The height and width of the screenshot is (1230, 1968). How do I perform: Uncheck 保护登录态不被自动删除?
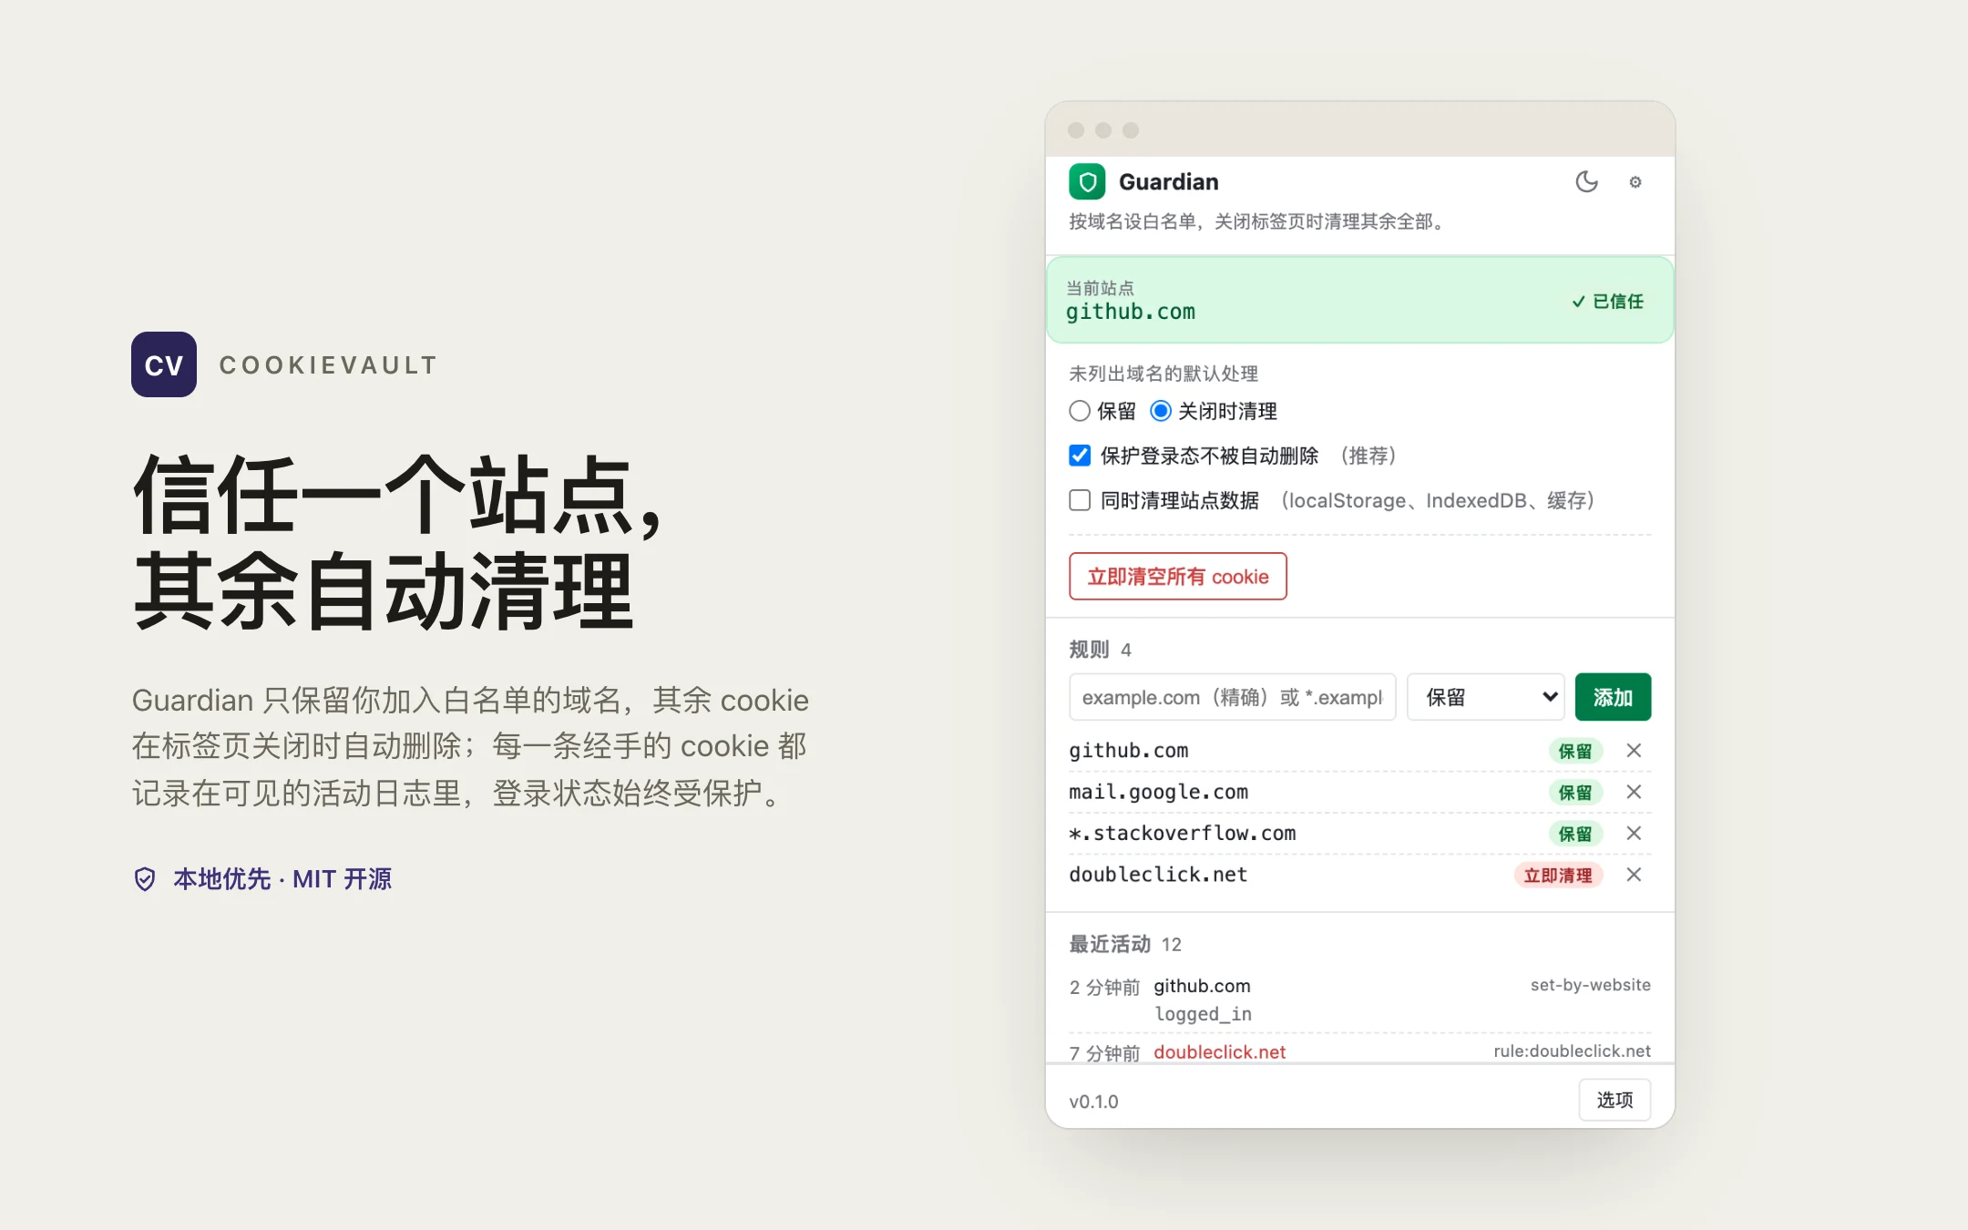coord(1080,456)
